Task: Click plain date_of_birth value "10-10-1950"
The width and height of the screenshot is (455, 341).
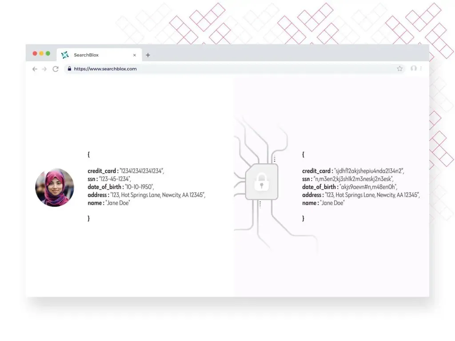Action: pos(139,187)
